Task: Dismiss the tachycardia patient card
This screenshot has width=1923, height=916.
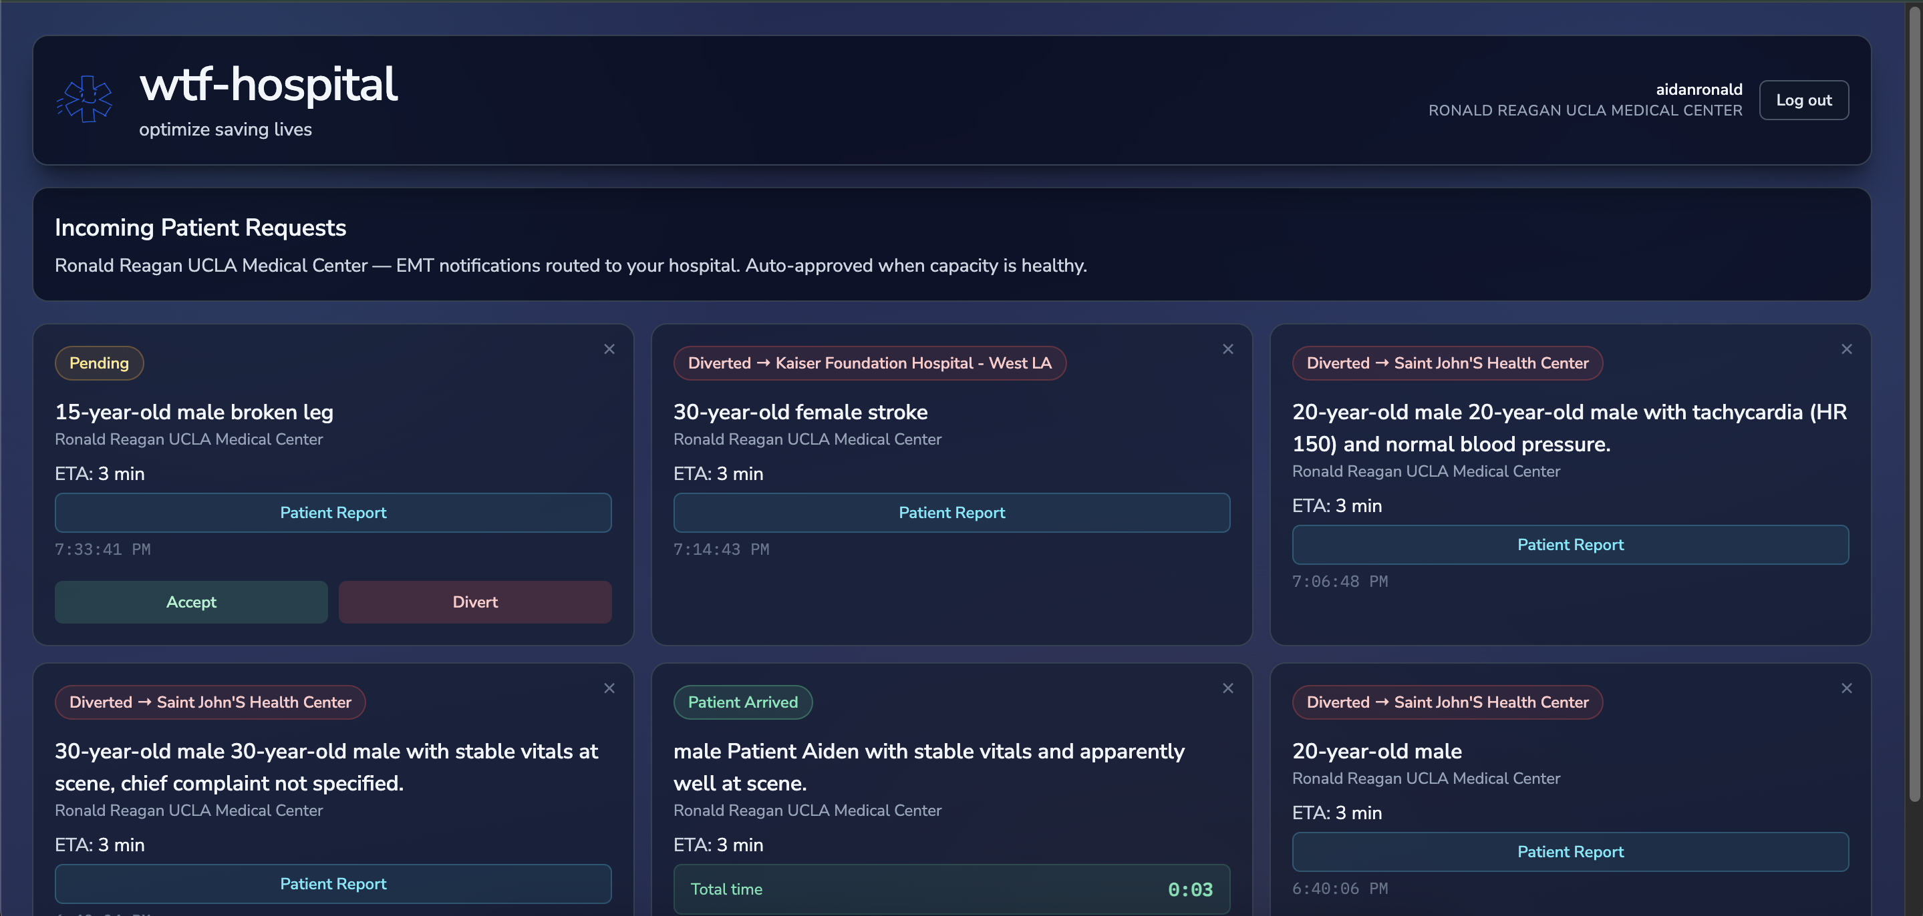Action: point(1846,349)
